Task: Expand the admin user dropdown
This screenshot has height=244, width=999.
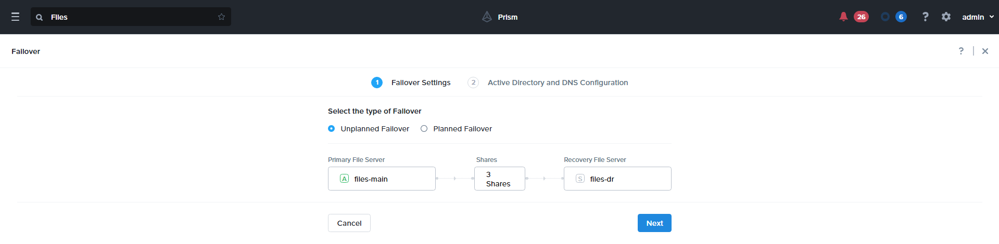Action: [x=978, y=17]
